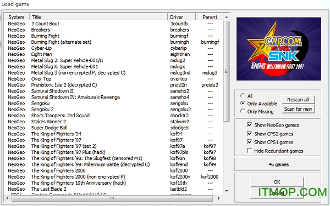330x206 pixels.
Task: Confirm with the OK button
Action: (277, 182)
